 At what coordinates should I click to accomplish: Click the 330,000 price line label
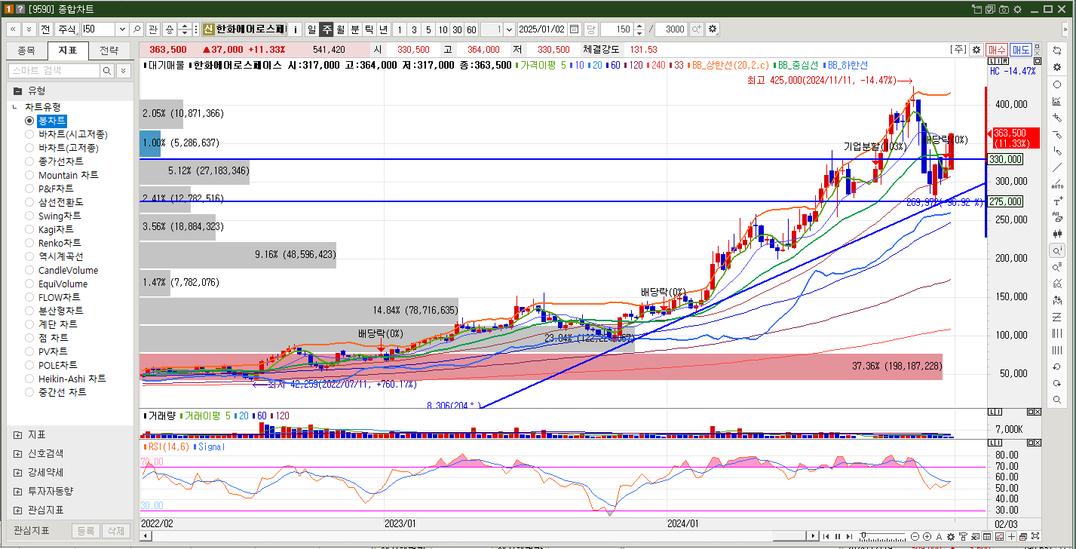[1006, 159]
